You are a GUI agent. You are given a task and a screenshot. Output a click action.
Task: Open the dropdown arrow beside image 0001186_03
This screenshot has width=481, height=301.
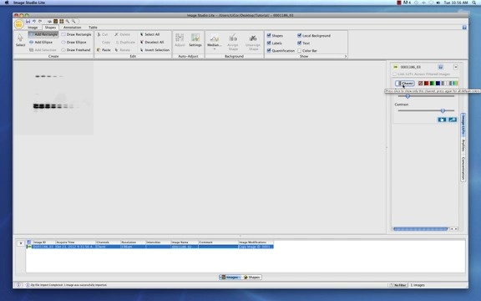456,67
